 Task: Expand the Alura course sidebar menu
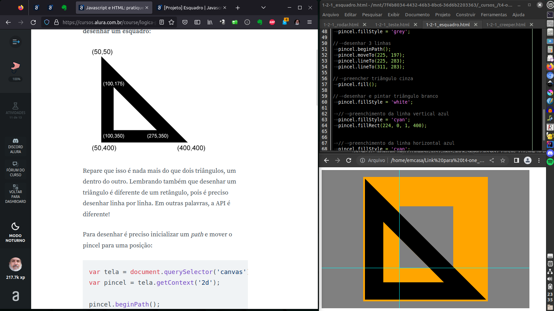click(x=16, y=42)
